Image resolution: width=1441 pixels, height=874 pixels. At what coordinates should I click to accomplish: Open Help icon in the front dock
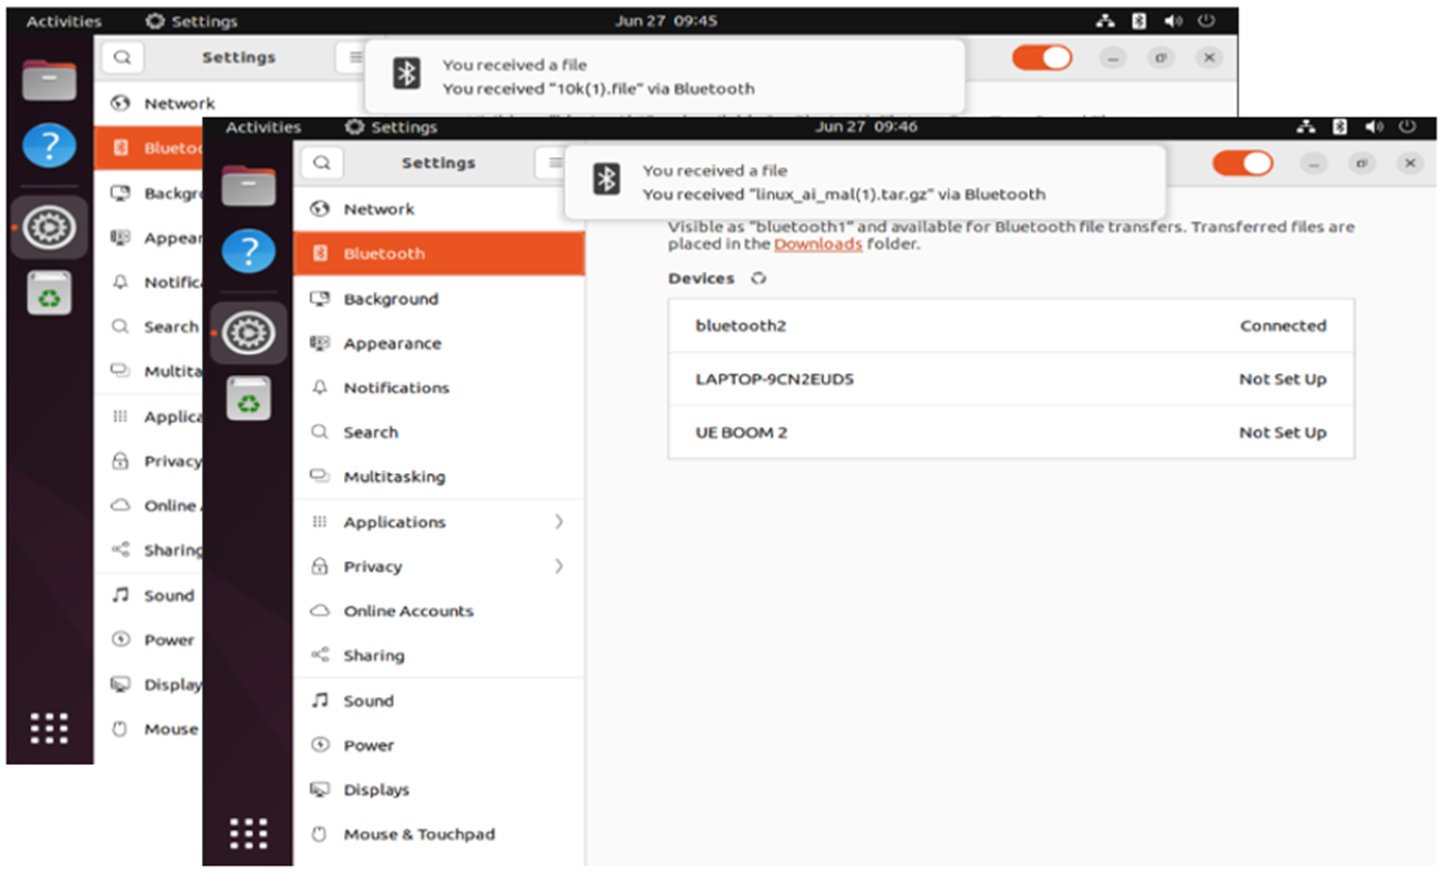(248, 252)
